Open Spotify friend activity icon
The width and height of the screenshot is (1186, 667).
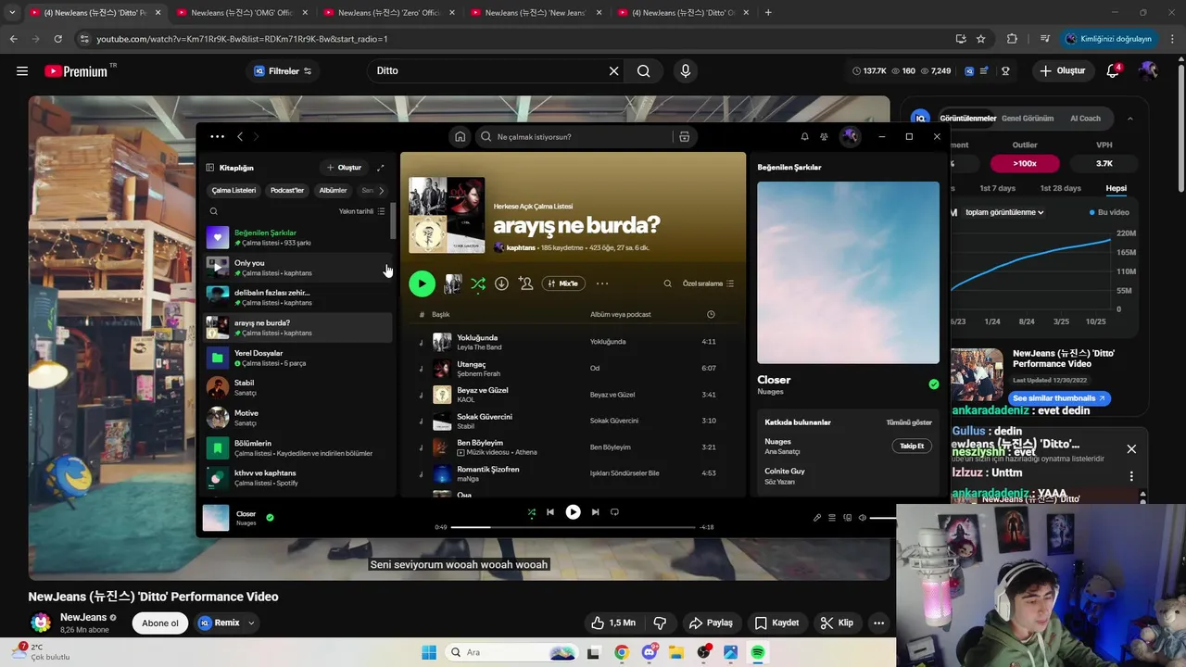824,136
